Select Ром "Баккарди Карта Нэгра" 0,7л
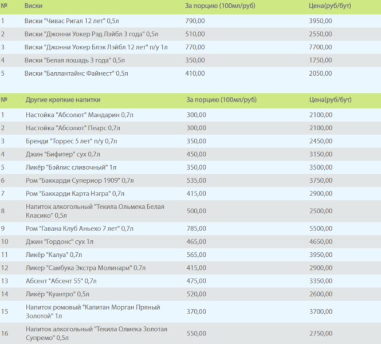This screenshot has width=381, height=344. tap(75, 194)
